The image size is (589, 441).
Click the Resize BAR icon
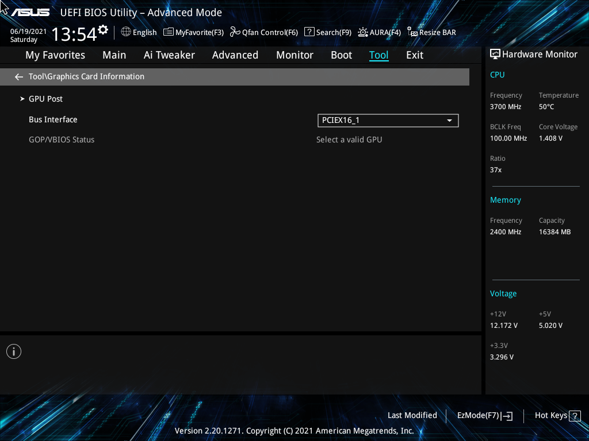pos(412,32)
